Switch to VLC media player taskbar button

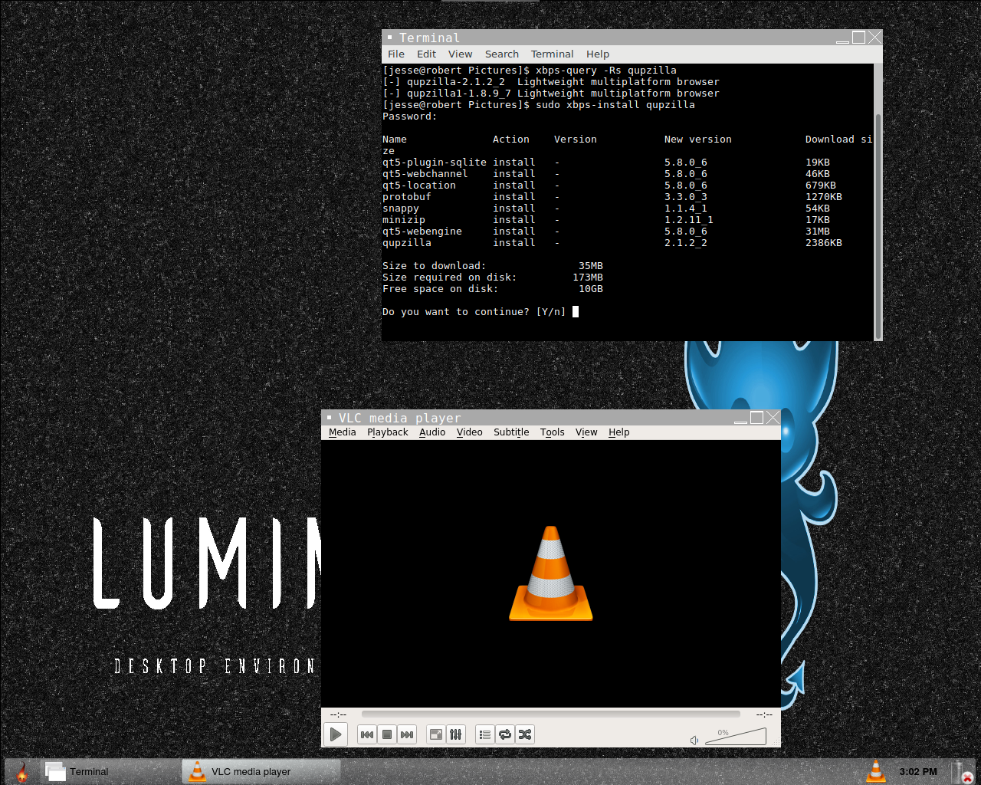point(261,771)
